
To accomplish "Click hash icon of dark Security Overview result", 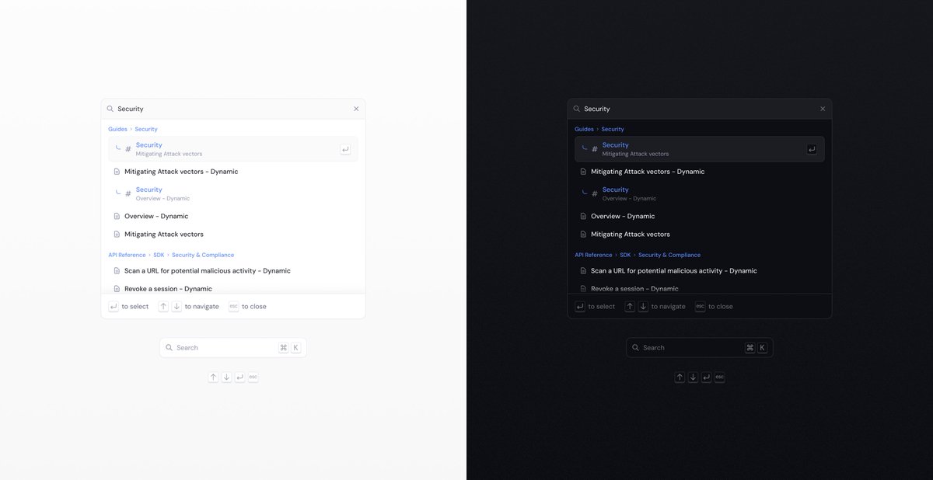I will tap(595, 193).
